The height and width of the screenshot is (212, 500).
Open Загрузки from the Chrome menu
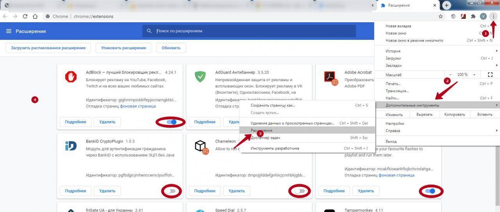437,58
